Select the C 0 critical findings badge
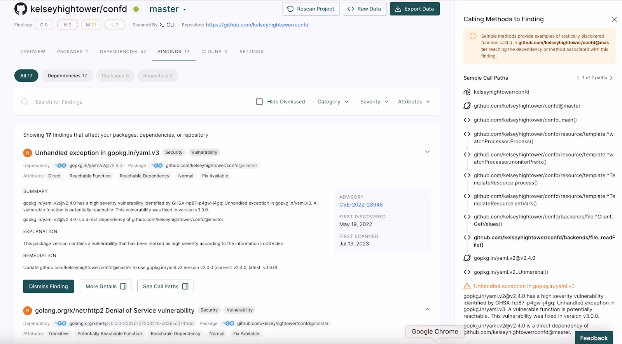 [44, 25]
